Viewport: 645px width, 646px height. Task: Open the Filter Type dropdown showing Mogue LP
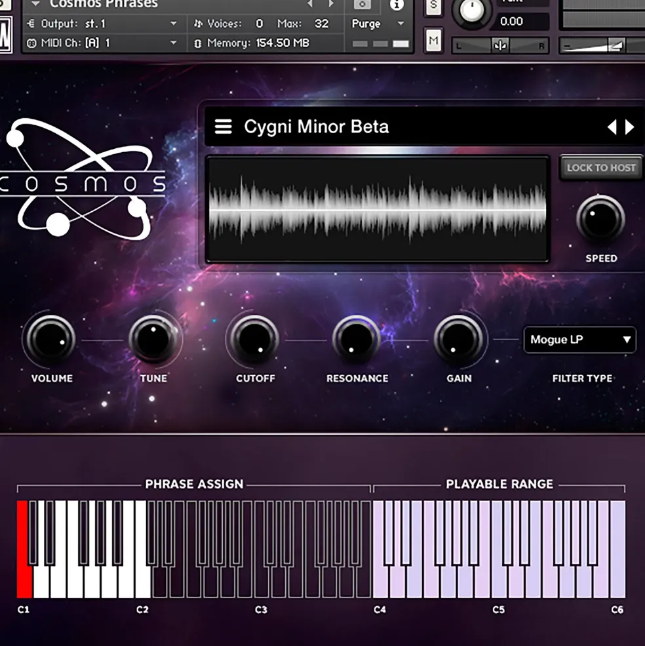tap(579, 340)
